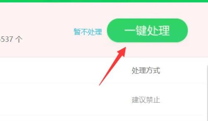The height and width of the screenshot is (121, 208).
Task: Select the 暂不处理 link
Action: pos(88,32)
